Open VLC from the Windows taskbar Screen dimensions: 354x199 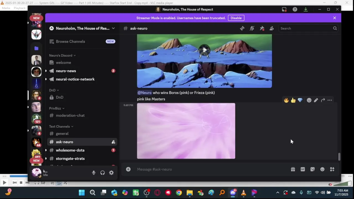[243, 193]
